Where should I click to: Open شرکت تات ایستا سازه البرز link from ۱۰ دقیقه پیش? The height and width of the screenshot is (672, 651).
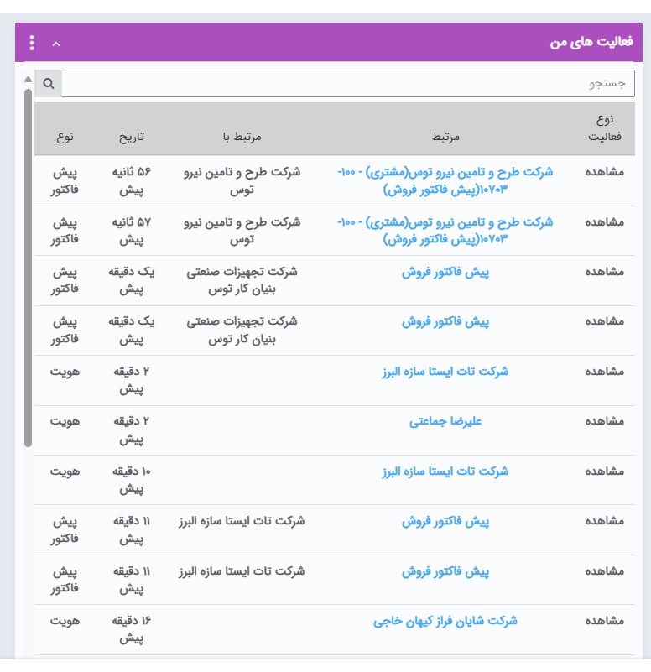click(445, 471)
